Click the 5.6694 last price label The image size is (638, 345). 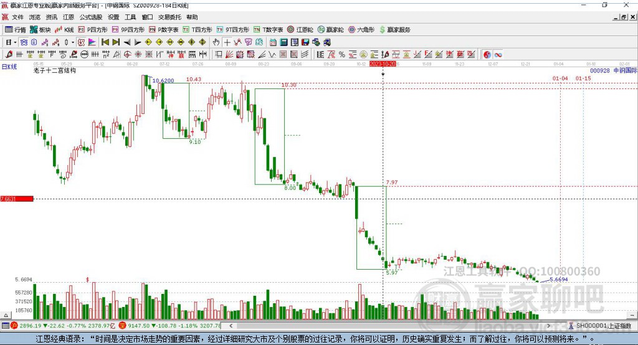click(559, 280)
